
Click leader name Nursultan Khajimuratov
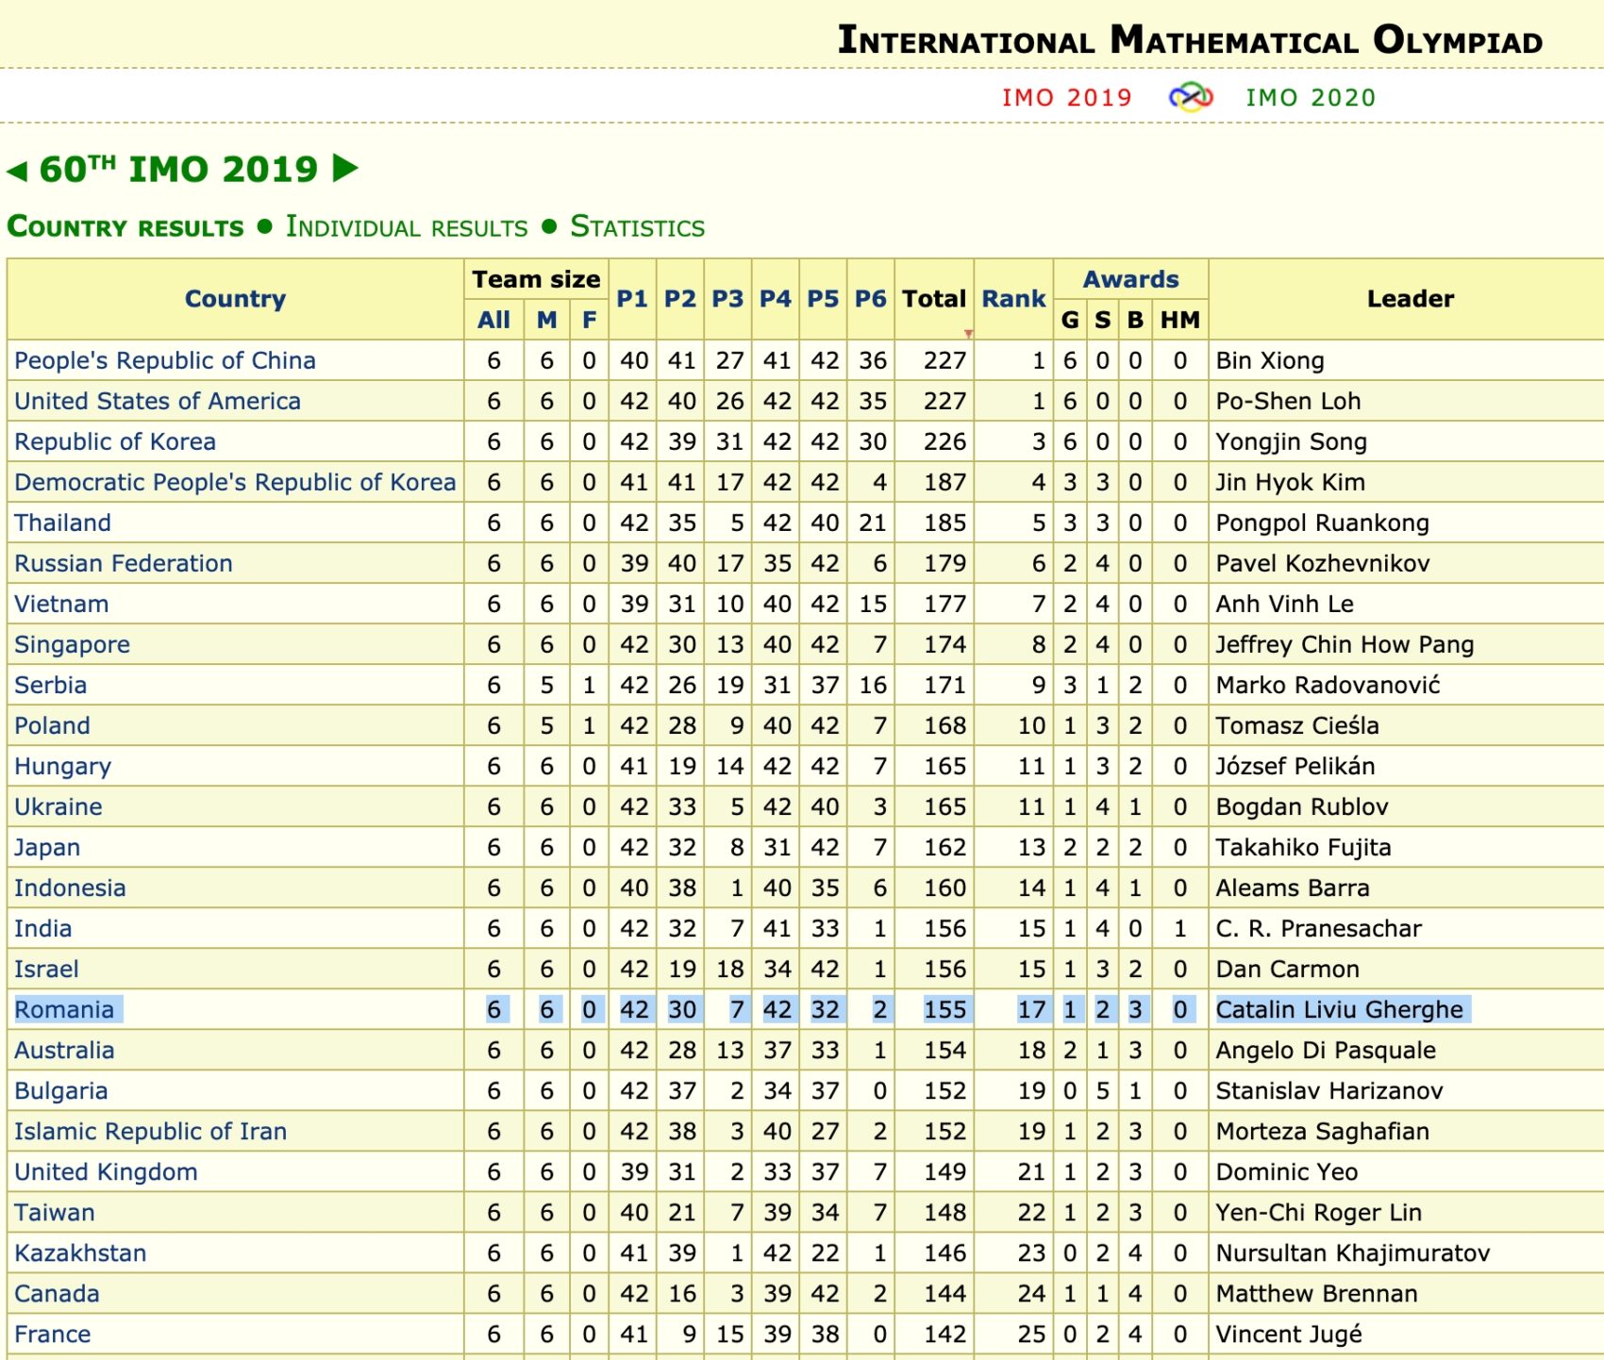tap(1353, 1252)
